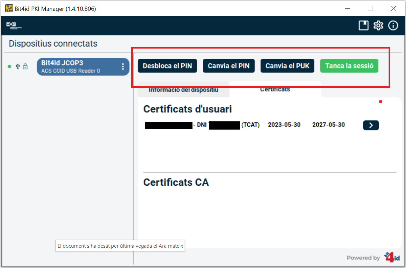This screenshot has height=268, width=406.
Task: Open settings via the gear icon
Action: point(378,26)
